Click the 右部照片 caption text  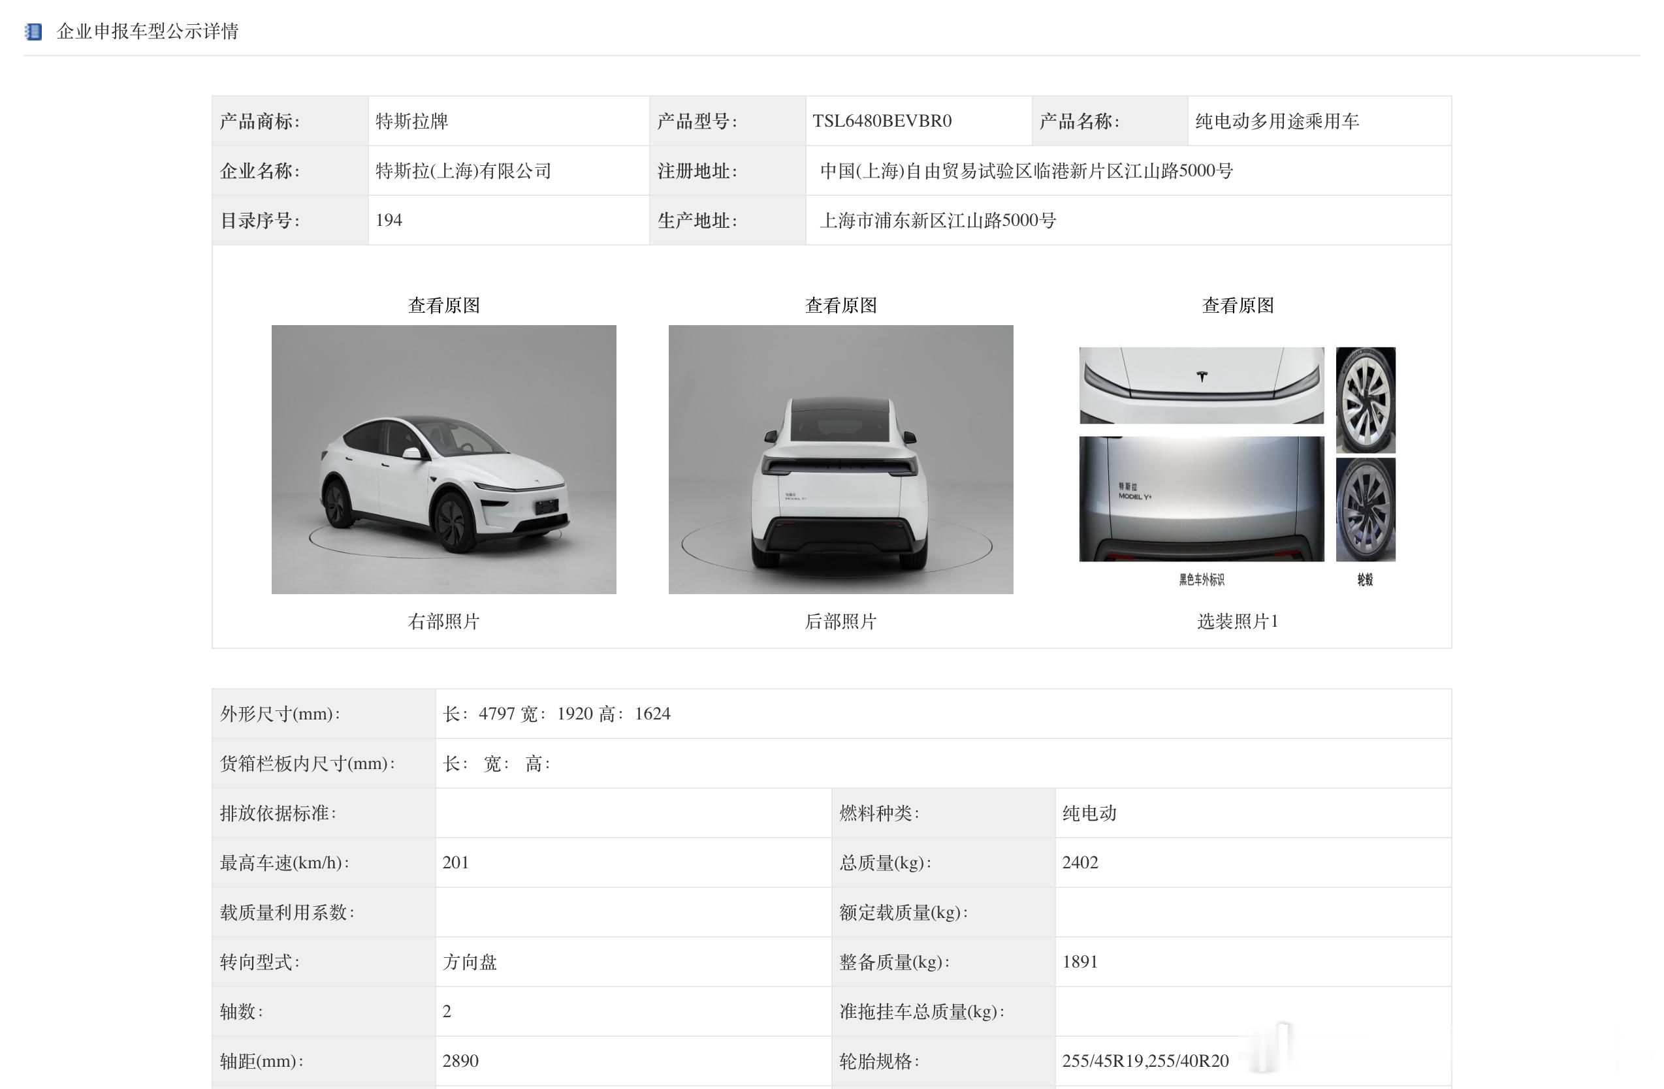[x=443, y=622]
